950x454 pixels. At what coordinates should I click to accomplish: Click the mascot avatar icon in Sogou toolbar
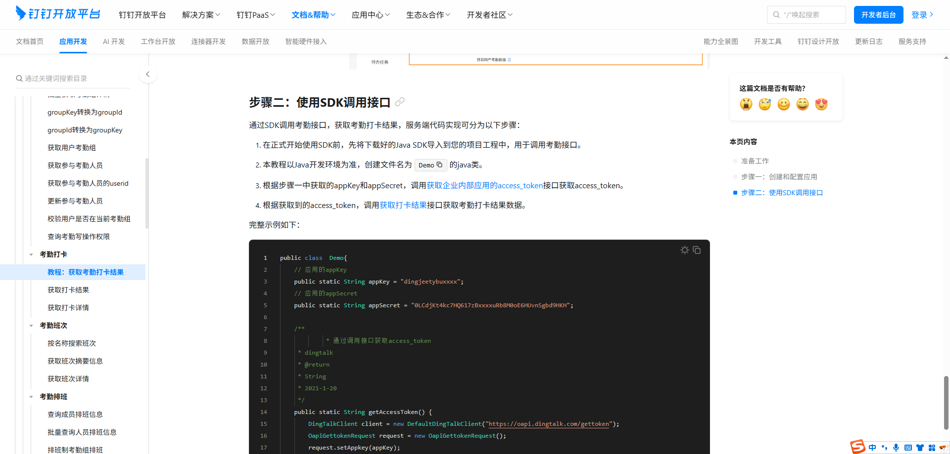943,448
